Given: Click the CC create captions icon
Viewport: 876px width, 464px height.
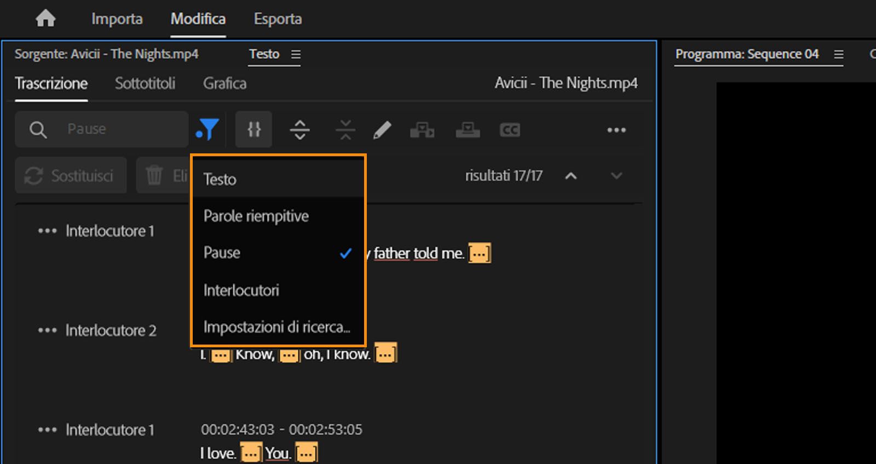Looking at the screenshot, I should pos(510,130).
